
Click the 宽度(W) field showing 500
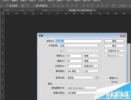[74, 56]
